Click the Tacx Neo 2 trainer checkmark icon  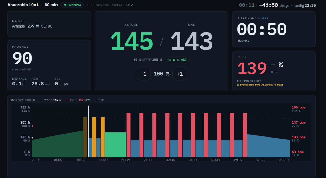[121, 5]
